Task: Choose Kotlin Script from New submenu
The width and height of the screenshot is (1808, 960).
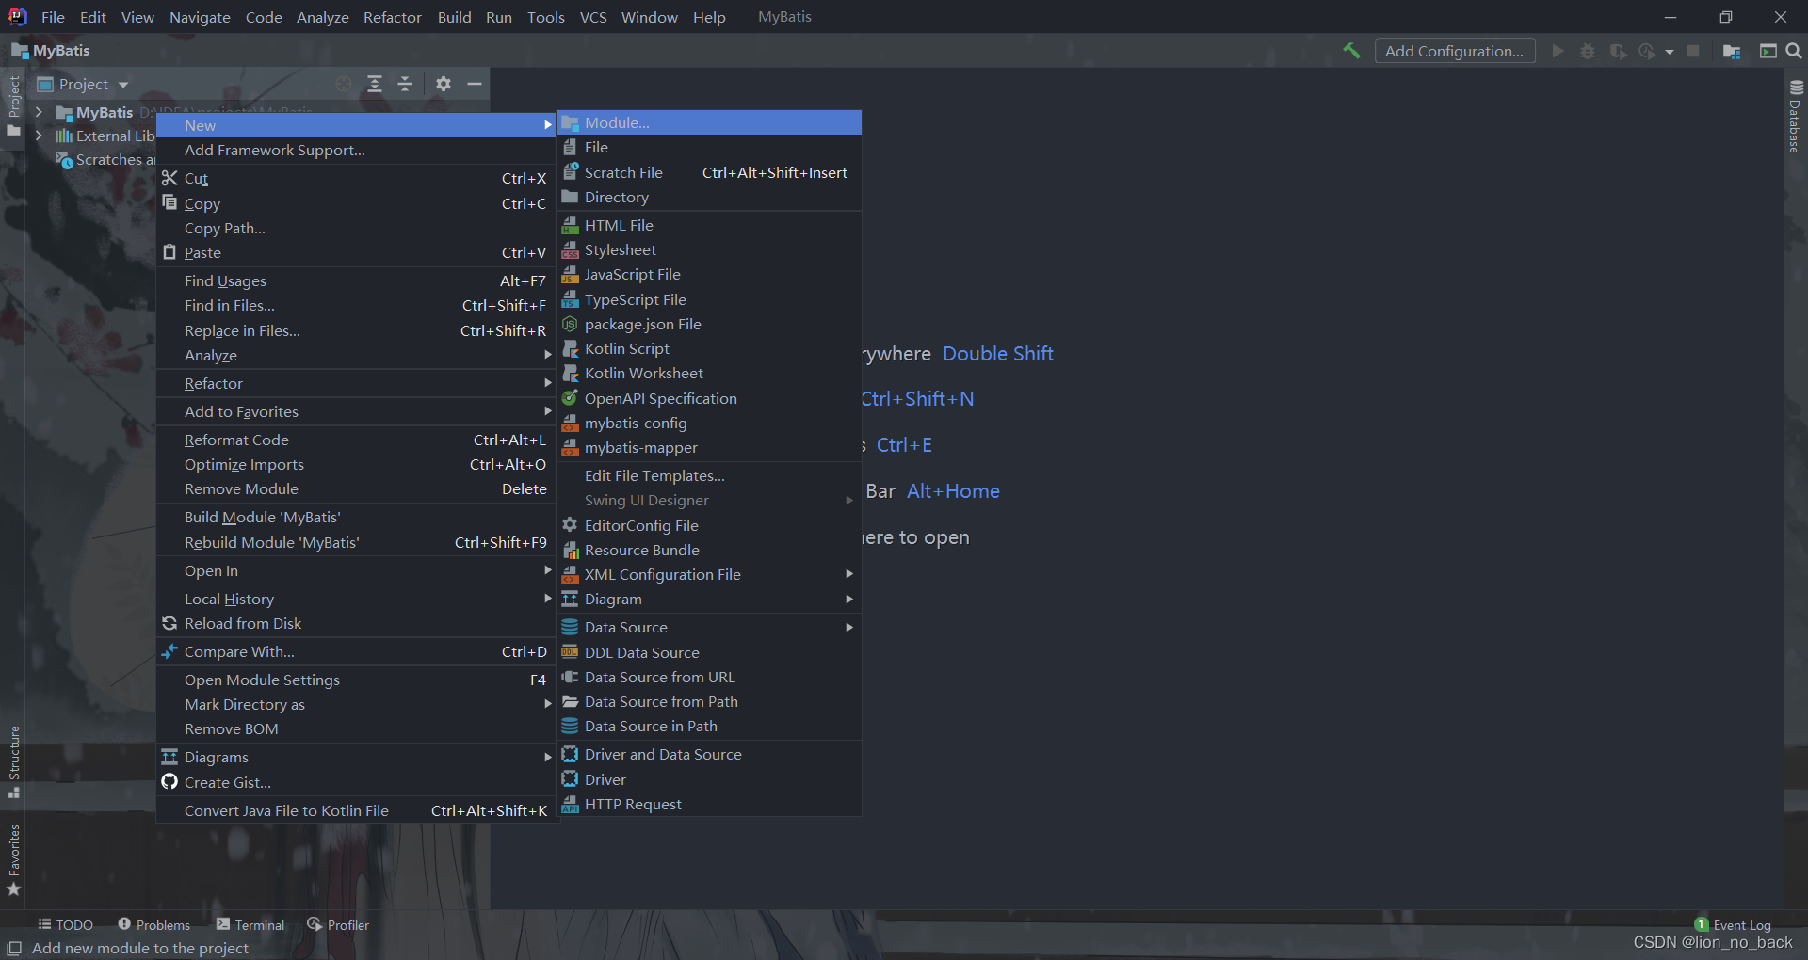Action: 710,348
